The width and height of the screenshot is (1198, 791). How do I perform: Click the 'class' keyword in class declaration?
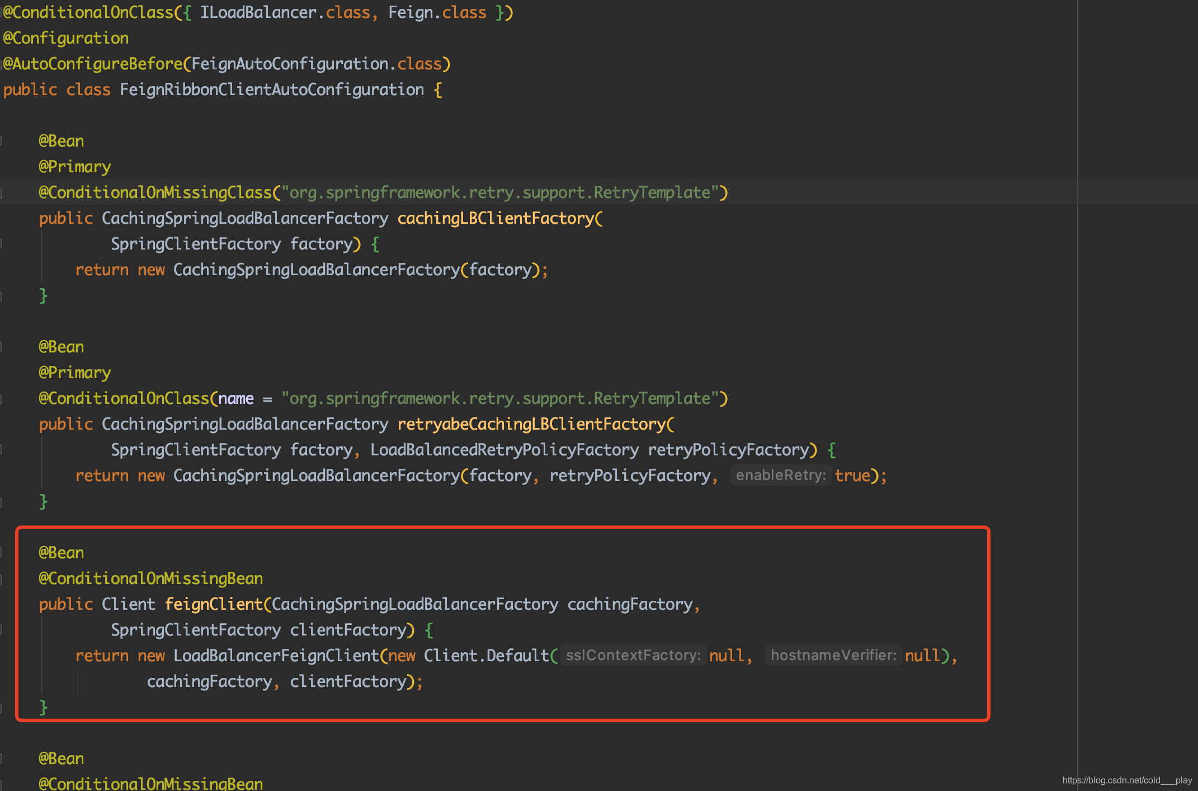(88, 90)
